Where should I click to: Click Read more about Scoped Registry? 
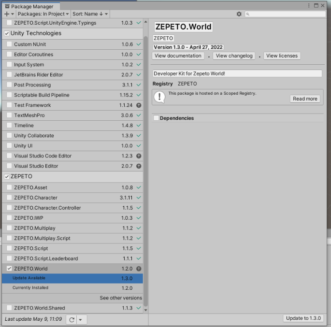click(305, 99)
